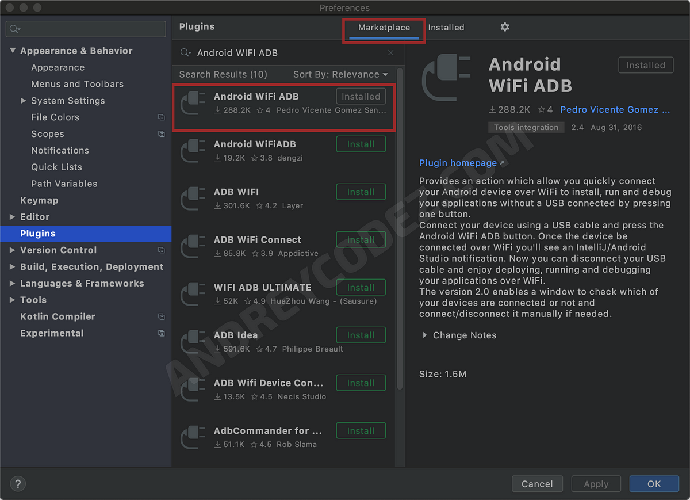
Task: Expand the System Settings node
Action: [x=24, y=101]
